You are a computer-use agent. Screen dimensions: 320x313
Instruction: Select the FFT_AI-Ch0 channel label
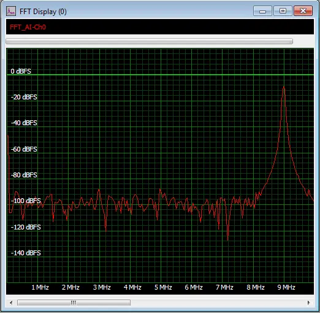click(x=28, y=27)
